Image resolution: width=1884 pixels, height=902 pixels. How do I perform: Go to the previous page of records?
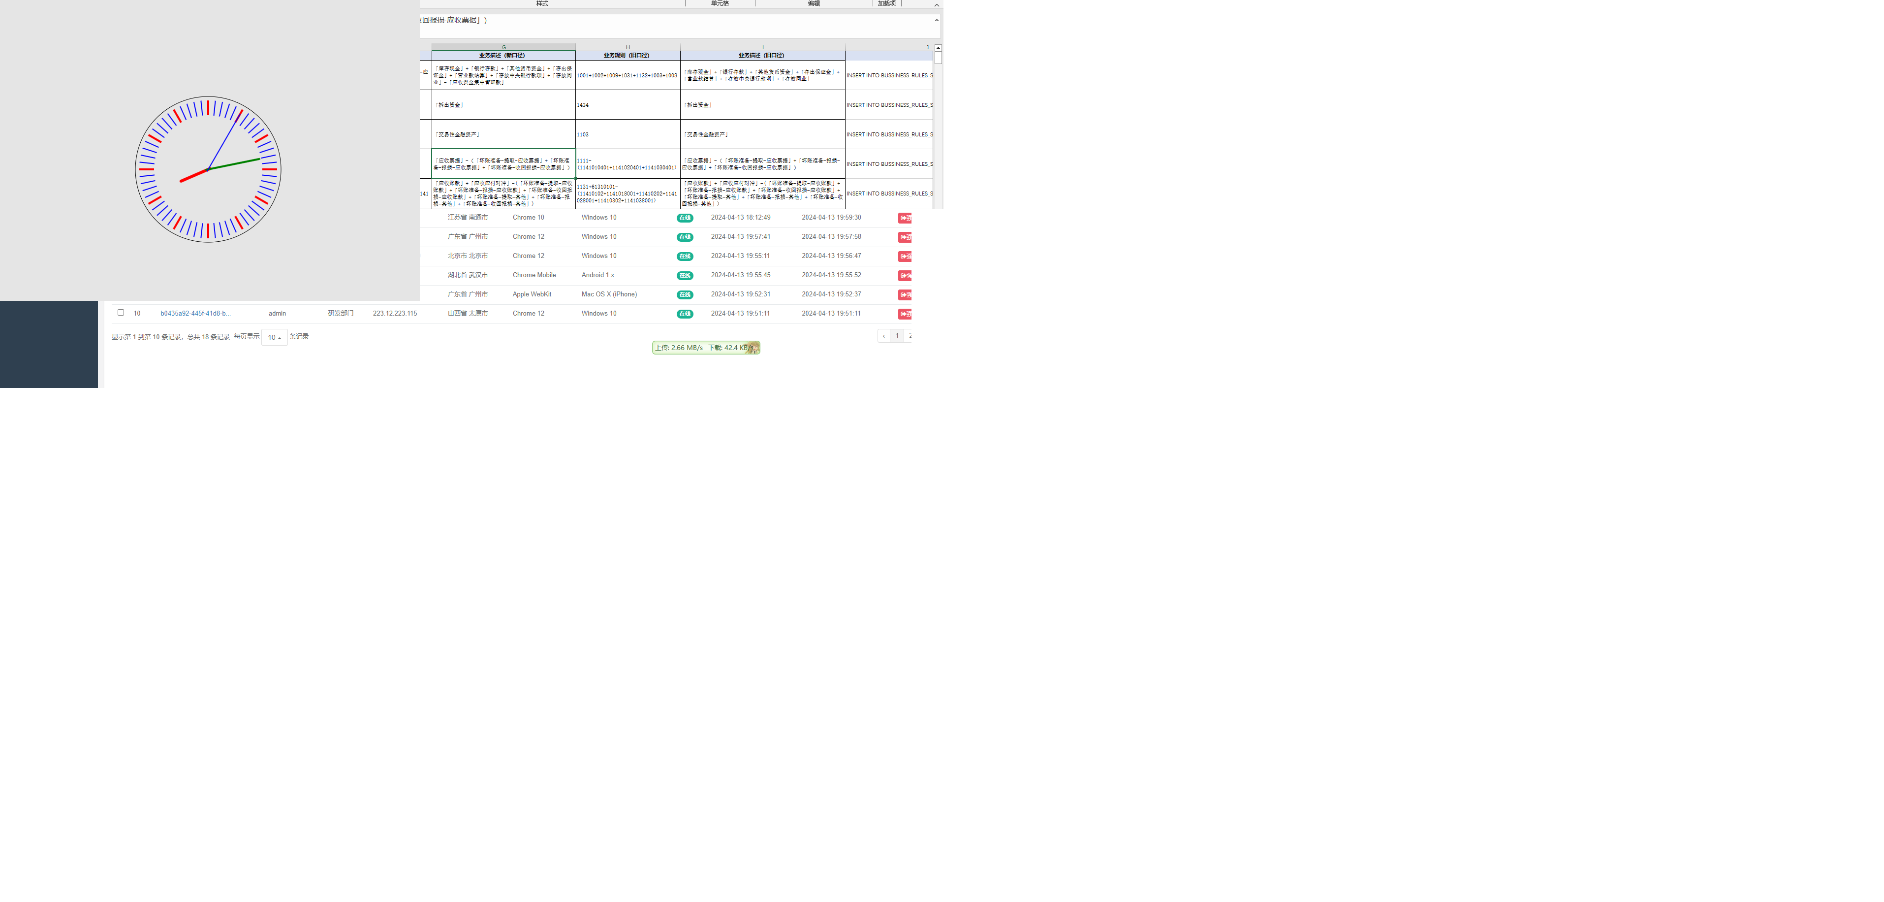(884, 336)
